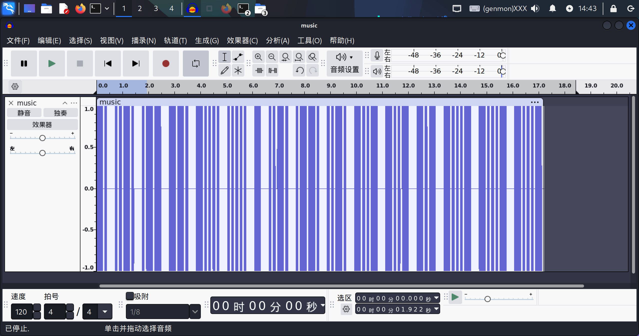Click the Undo arrow icon
This screenshot has width=639, height=336.
coord(300,70)
